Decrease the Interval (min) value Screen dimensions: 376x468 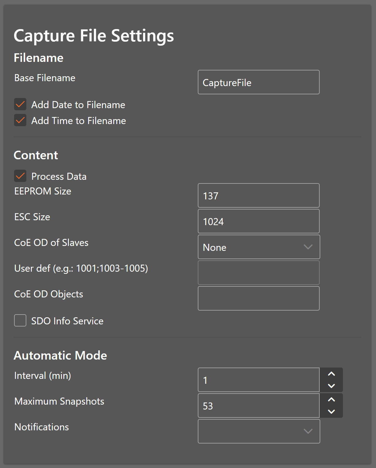tap(331, 386)
